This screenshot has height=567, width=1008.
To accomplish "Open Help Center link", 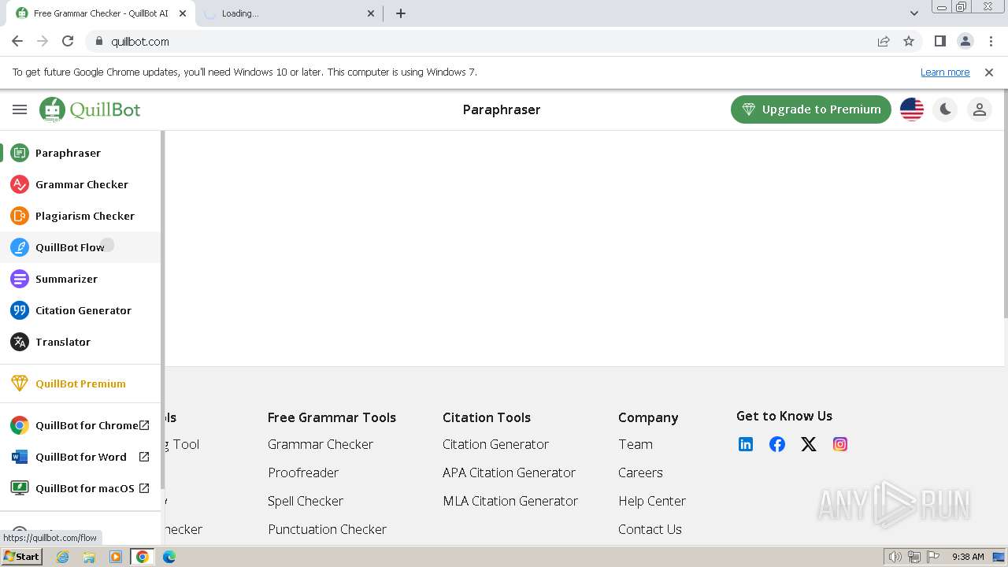I will coord(652,501).
